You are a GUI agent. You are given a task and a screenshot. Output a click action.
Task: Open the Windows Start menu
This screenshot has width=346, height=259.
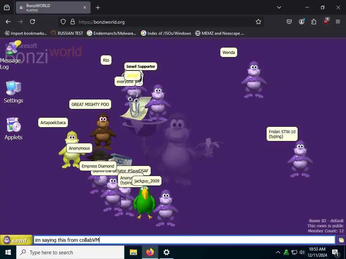pos(8,252)
